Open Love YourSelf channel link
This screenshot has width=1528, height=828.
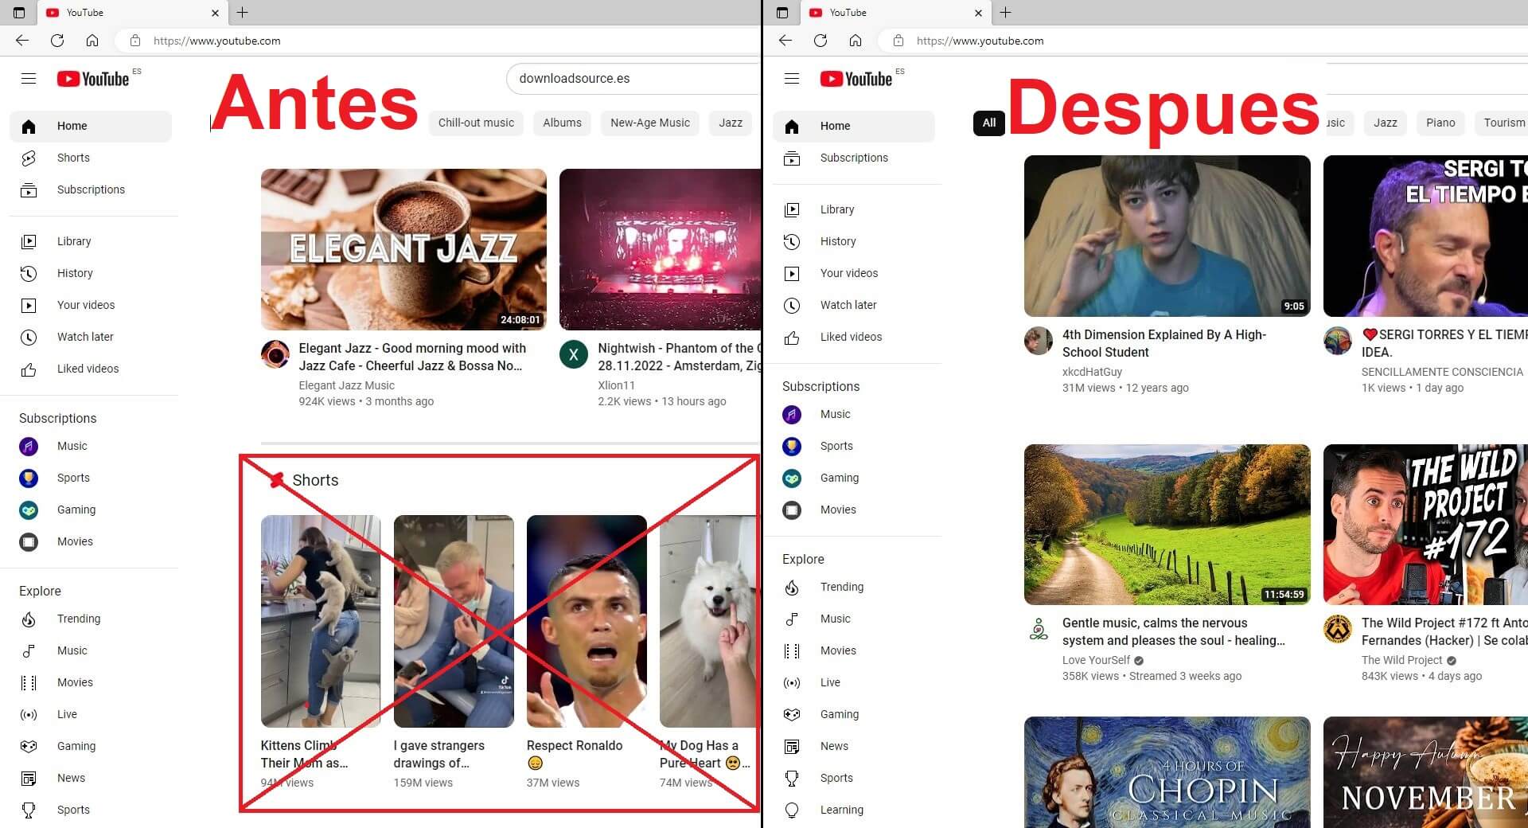pyautogui.click(x=1096, y=660)
